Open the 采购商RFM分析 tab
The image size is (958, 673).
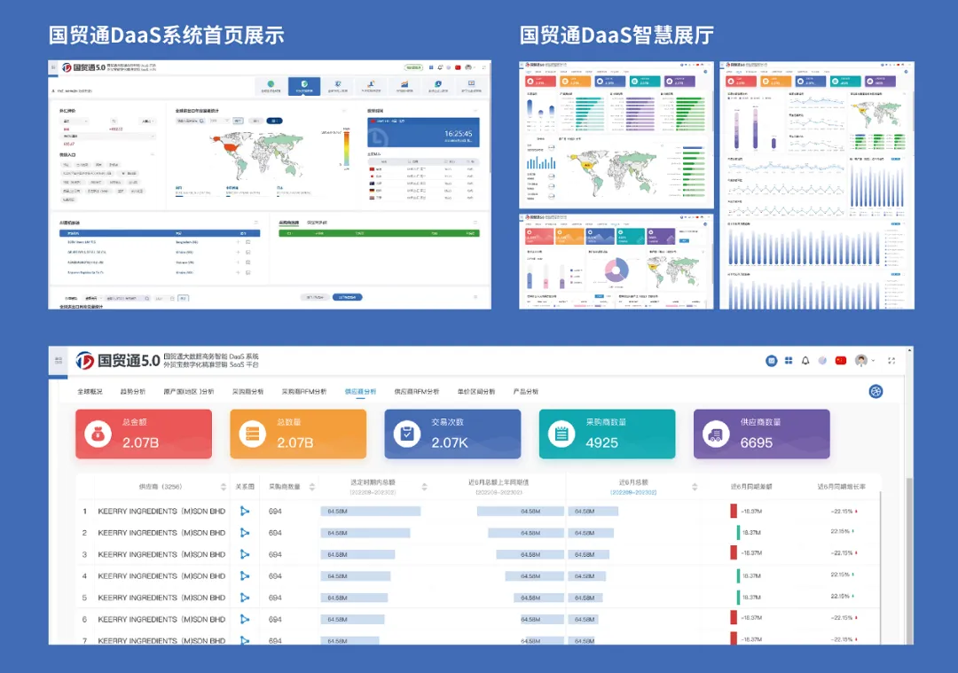click(303, 391)
